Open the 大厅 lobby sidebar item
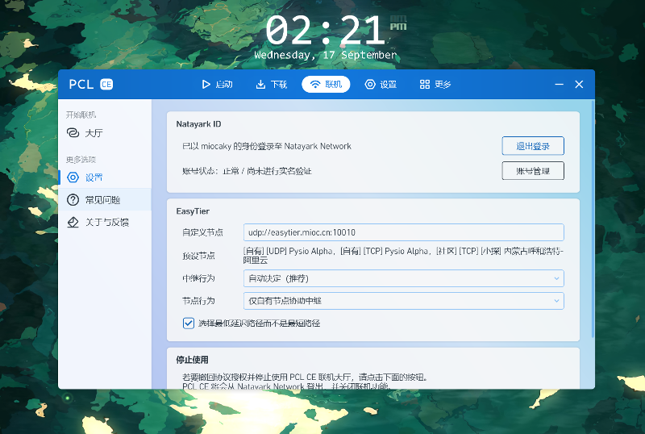Image resolution: width=645 pixels, height=434 pixels. pos(93,133)
